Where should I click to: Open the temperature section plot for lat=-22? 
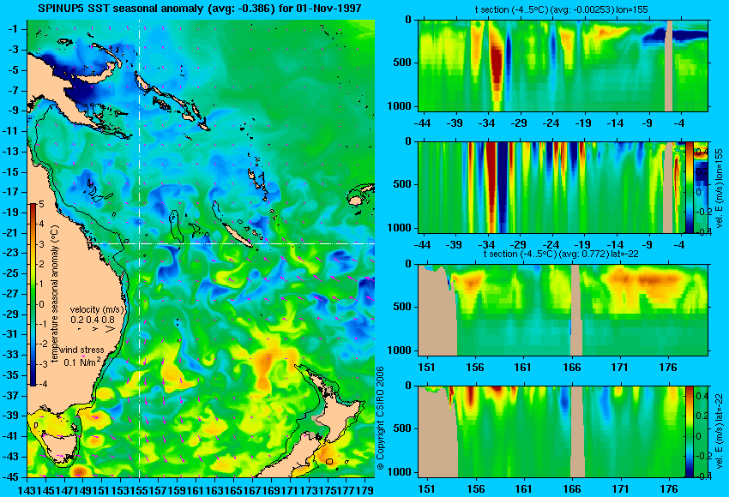(x=563, y=310)
